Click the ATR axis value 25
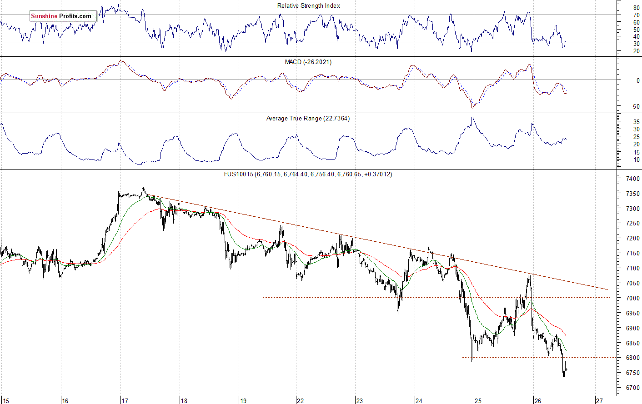Screen dimensions: 642x404 [x=636, y=137]
